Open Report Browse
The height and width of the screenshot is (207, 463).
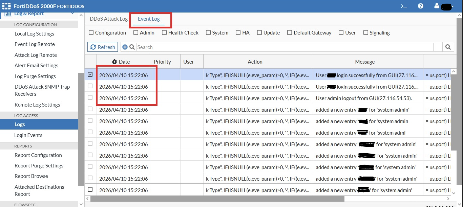[31, 176]
